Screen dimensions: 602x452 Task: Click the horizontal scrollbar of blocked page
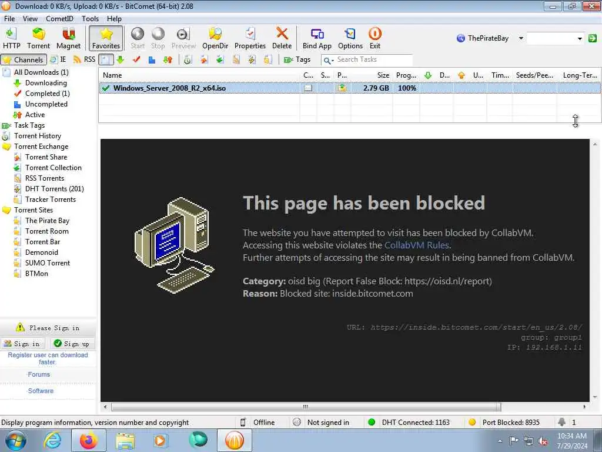tap(306, 407)
